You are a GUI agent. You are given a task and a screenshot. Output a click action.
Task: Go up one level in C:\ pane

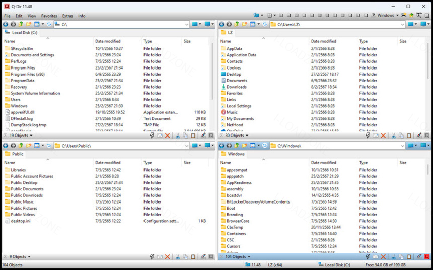tap(21, 24)
